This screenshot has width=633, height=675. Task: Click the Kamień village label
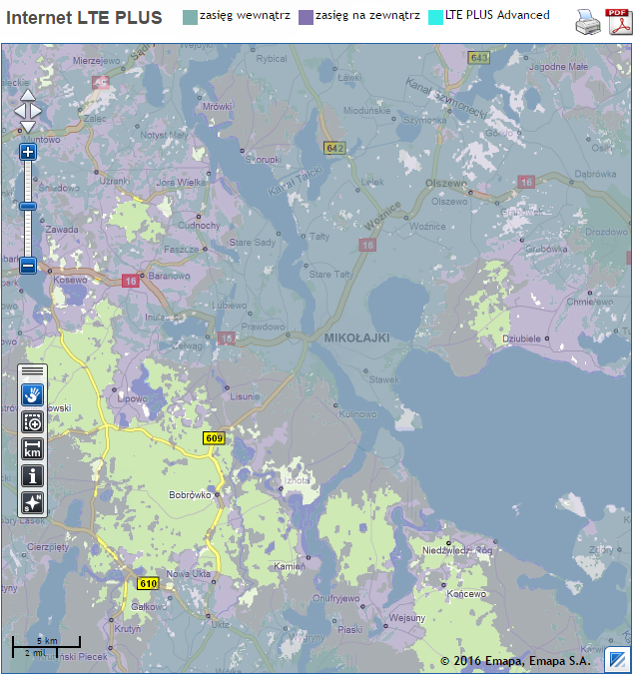290,566
